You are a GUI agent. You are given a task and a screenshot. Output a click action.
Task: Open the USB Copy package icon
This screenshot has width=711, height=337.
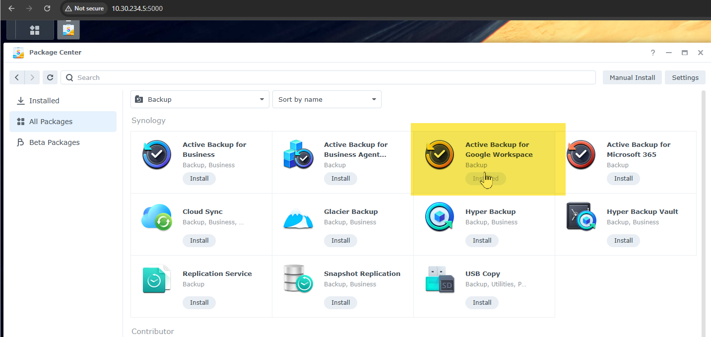(x=440, y=279)
